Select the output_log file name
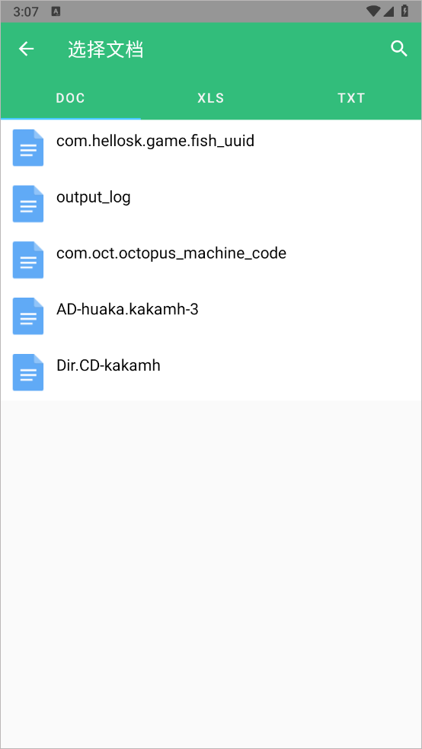422x749 pixels. click(x=93, y=197)
